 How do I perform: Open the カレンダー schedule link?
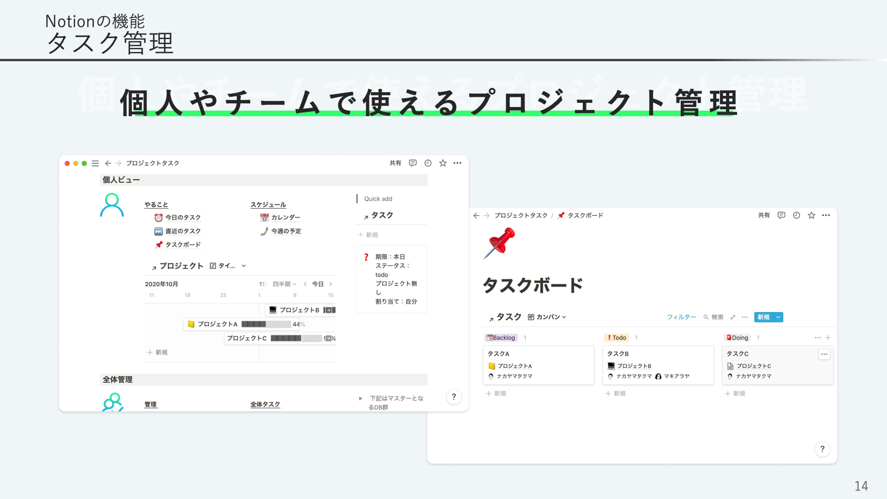(285, 217)
